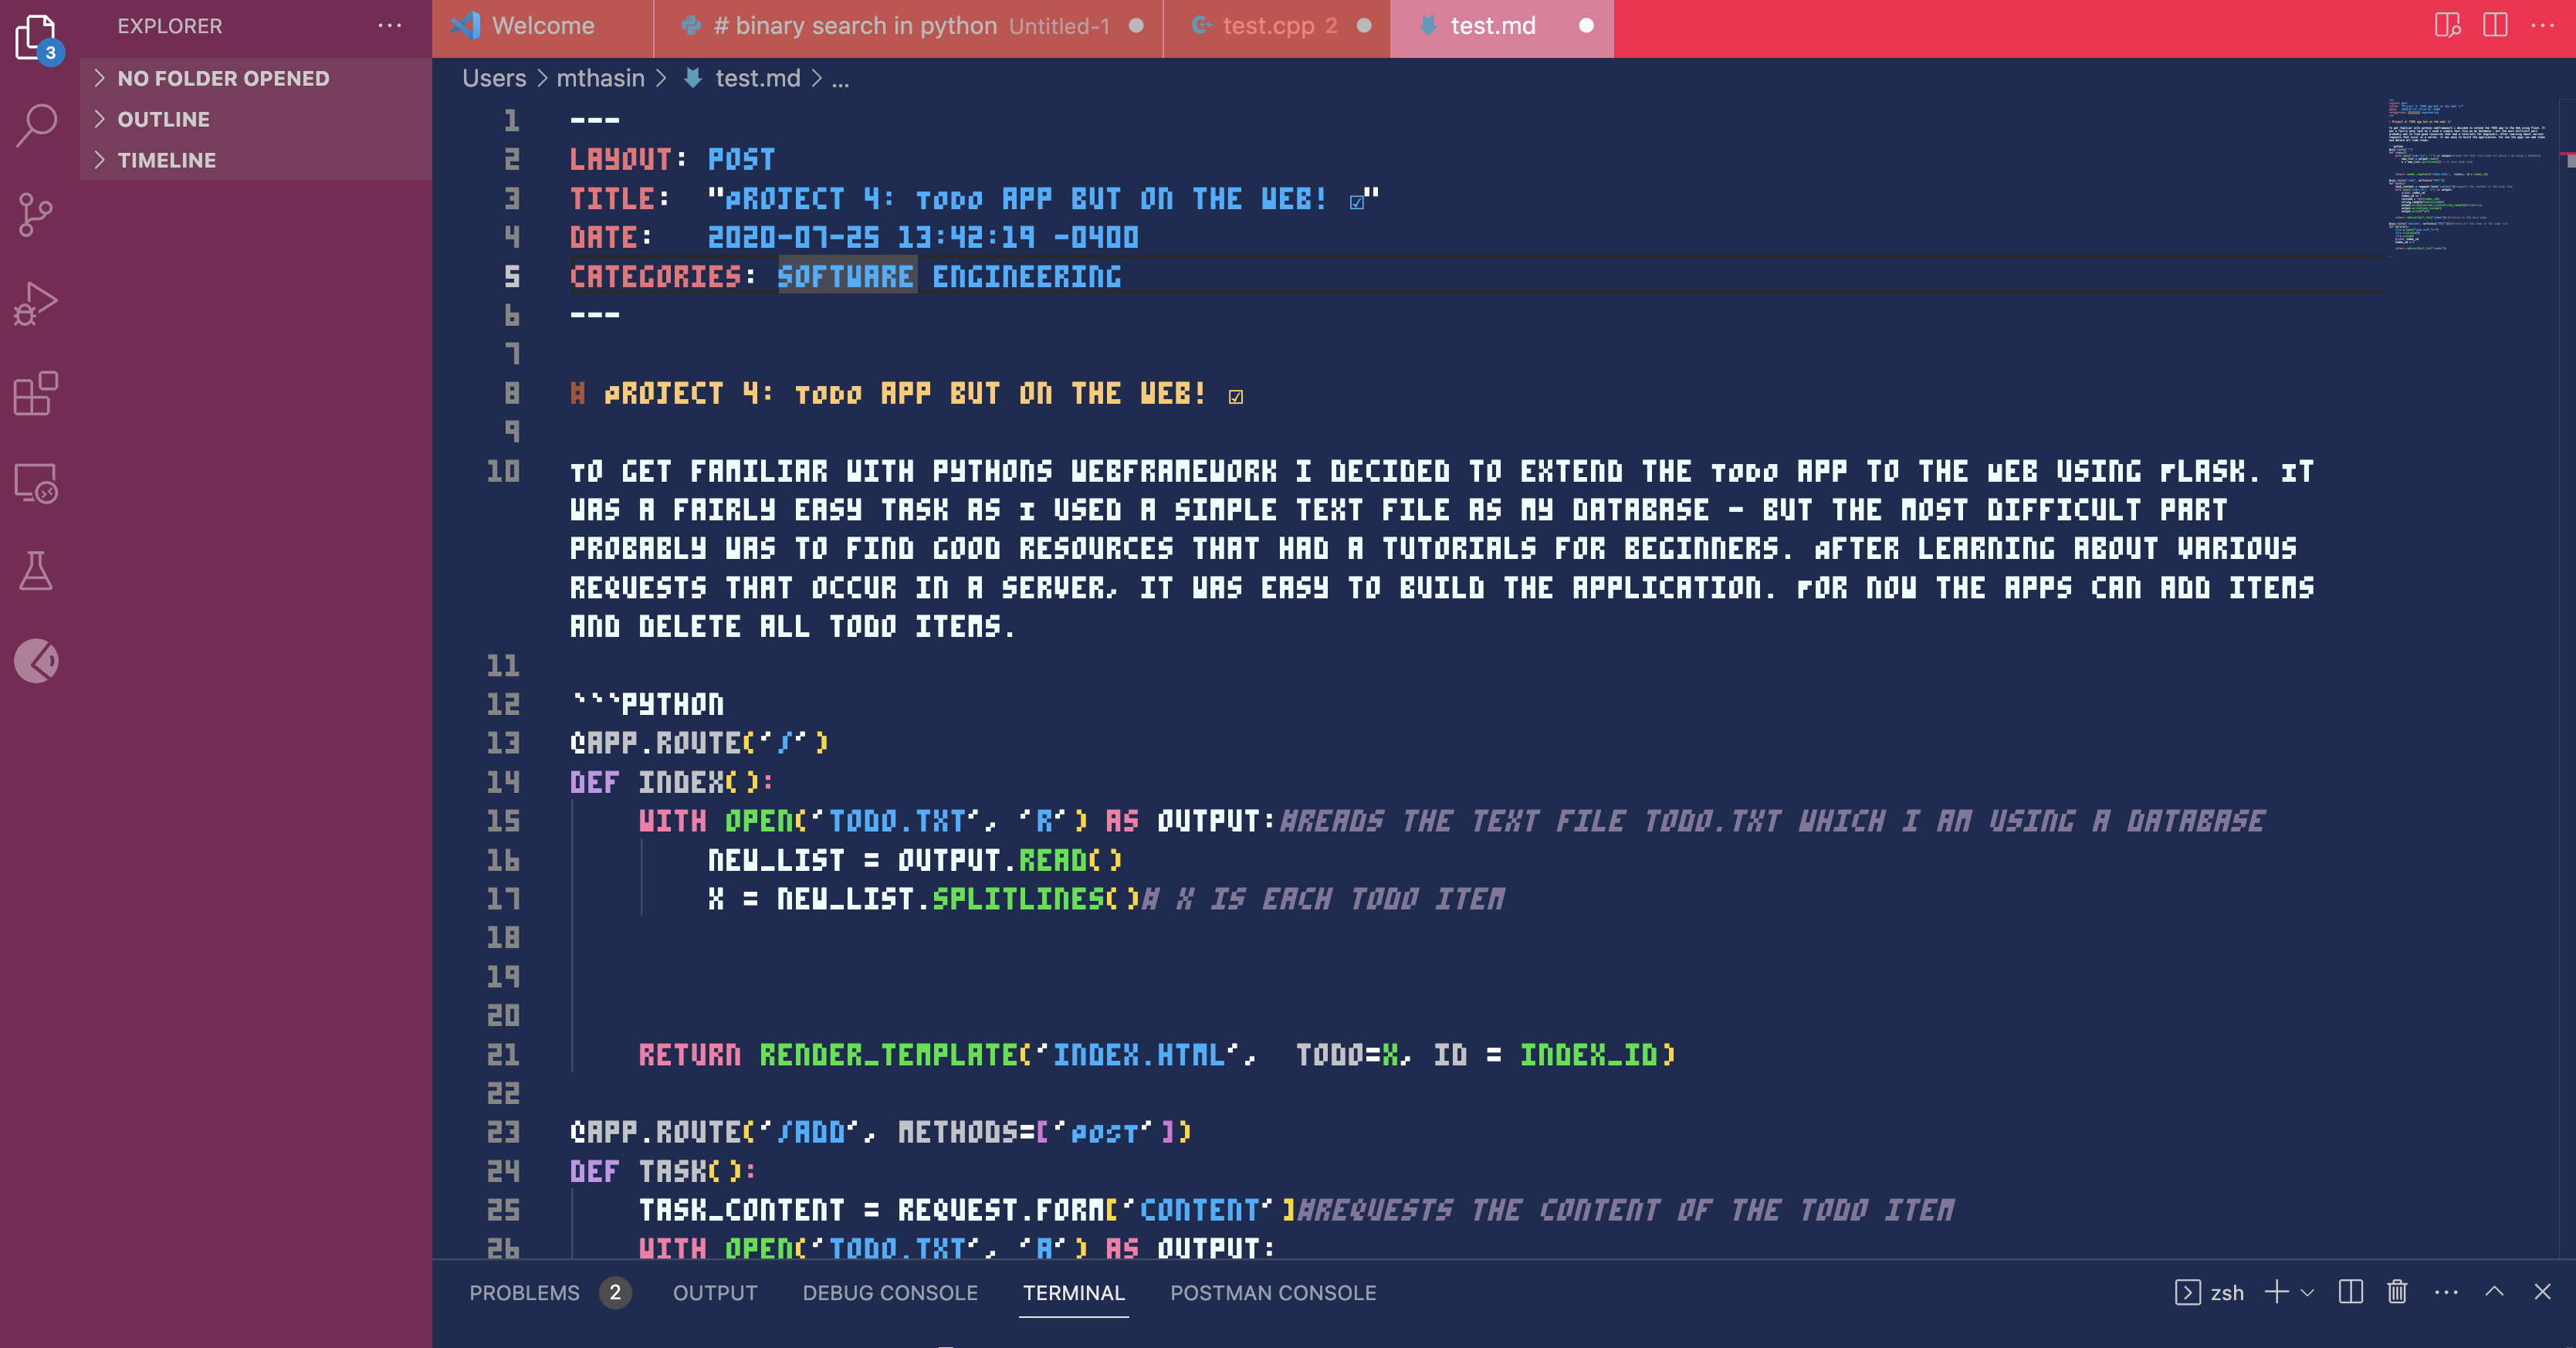The image size is (2576, 1348).
Task: Kill terminal with the trash icon
Action: pos(2397,1292)
